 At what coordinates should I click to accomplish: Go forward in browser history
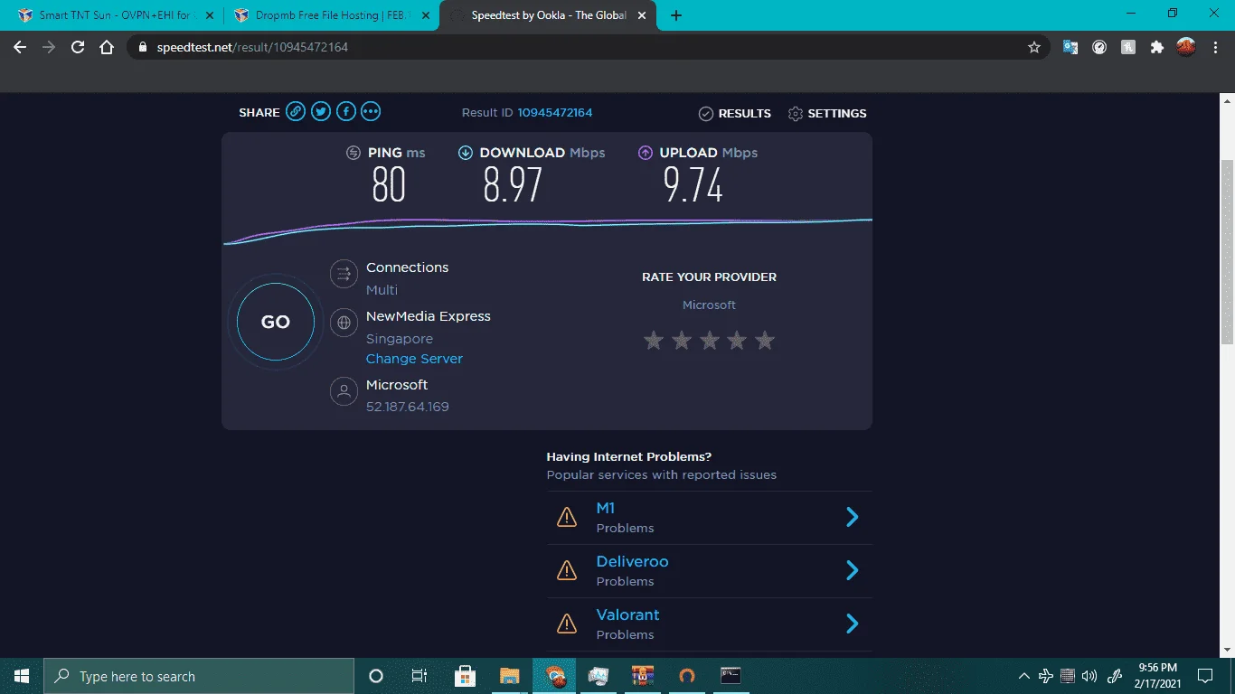[x=49, y=48]
